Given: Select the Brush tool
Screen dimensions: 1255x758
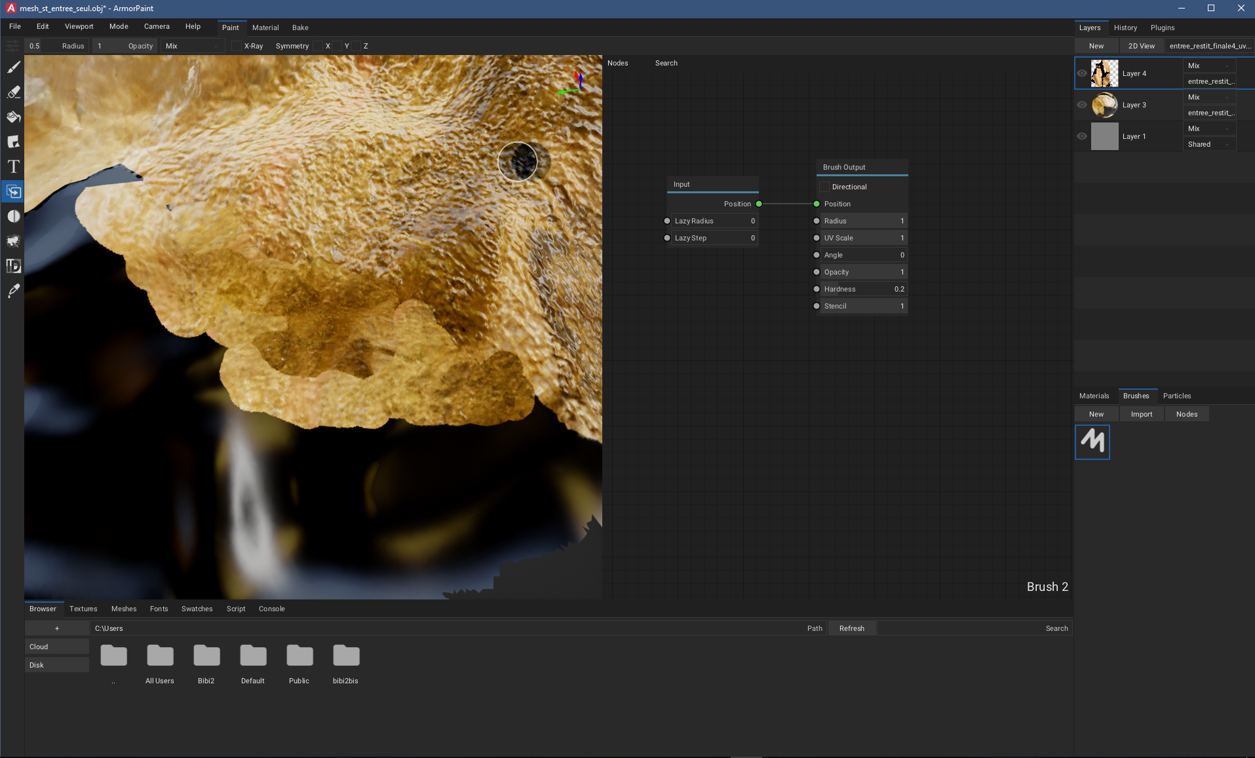Looking at the screenshot, I should (13, 67).
